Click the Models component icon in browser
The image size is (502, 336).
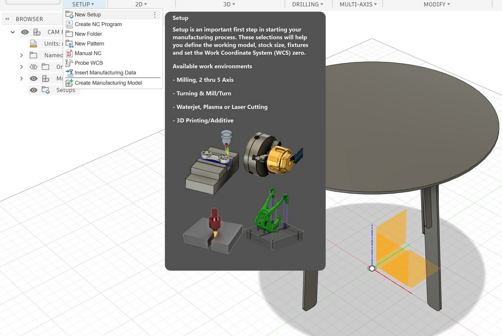tap(46, 78)
